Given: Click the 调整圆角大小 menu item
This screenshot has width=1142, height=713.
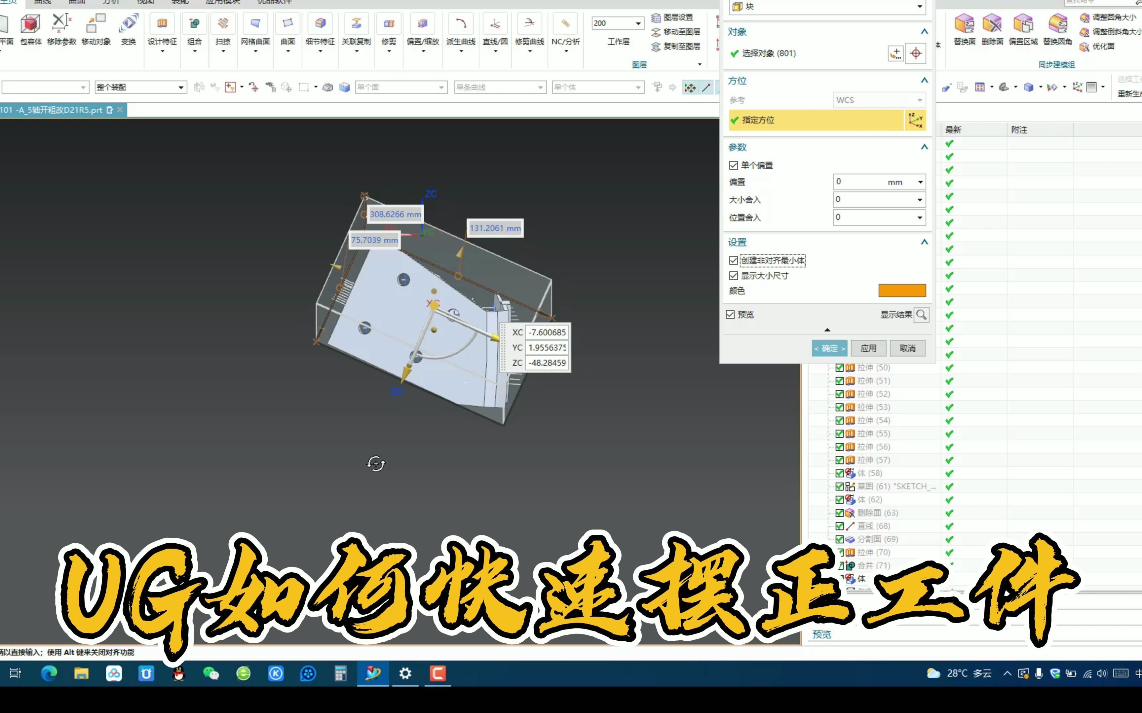Looking at the screenshot, I should tap(1109, 17).
